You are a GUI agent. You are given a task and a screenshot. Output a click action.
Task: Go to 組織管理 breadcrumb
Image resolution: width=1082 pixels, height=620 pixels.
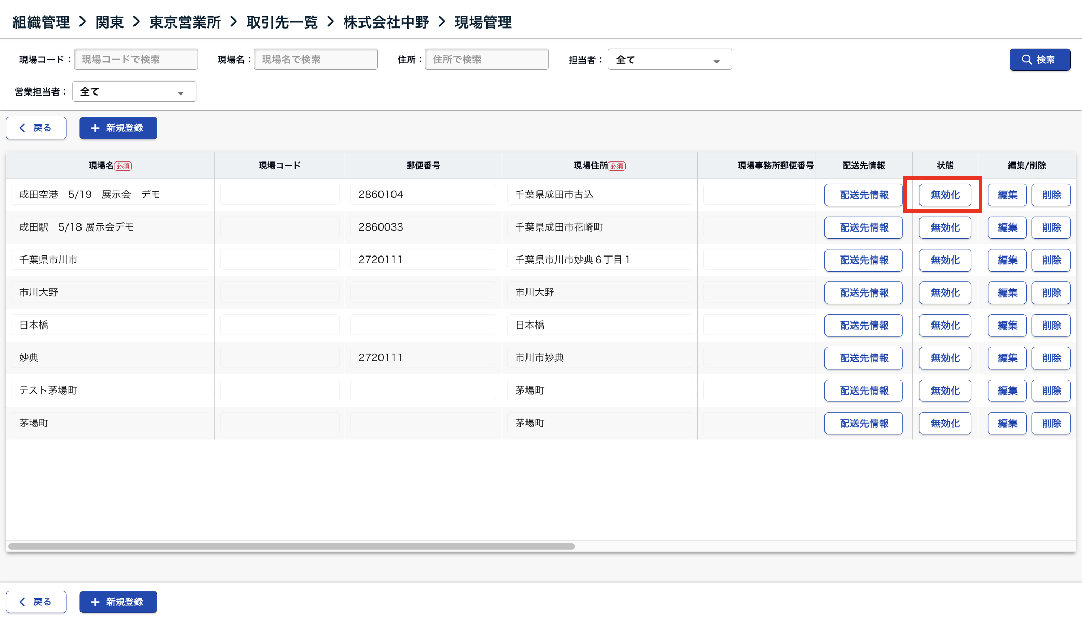click(41, 22)
